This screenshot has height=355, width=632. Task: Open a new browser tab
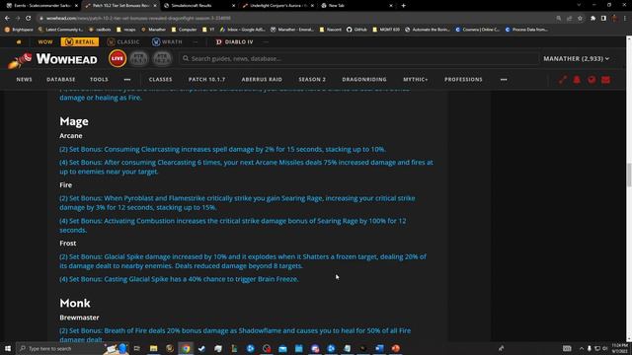click(404, 6)
